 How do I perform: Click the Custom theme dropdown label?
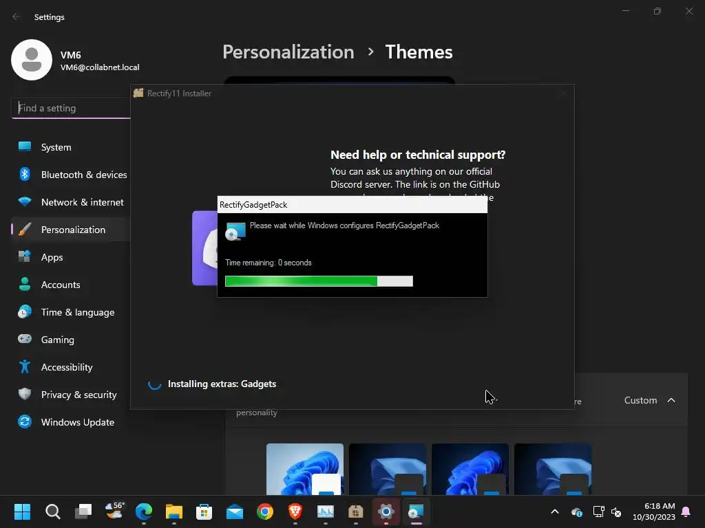[640, 400]
